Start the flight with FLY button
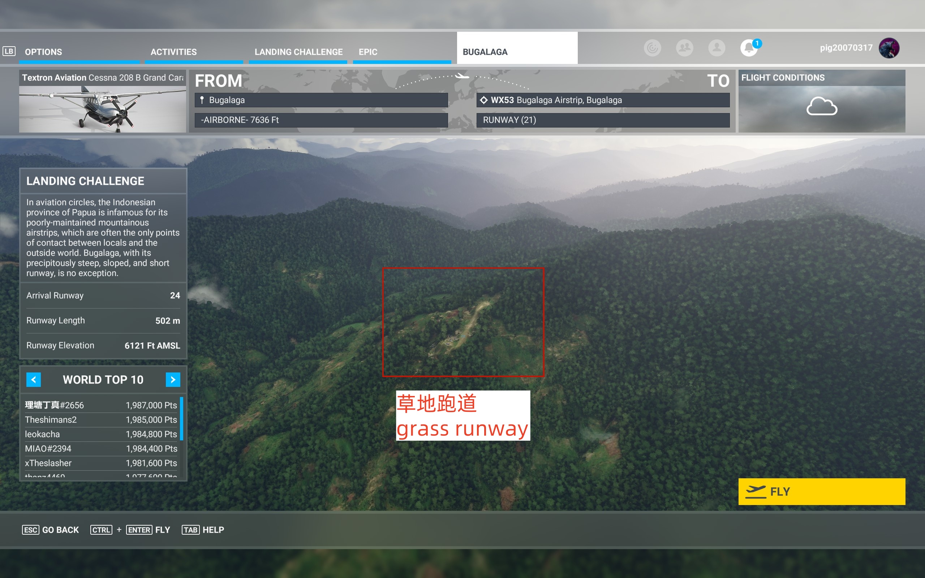The image size is (925, 578). (822, 492)
